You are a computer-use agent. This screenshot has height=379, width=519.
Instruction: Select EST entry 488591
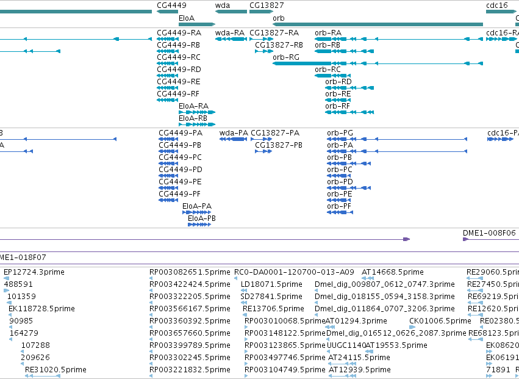pos(18,285)
